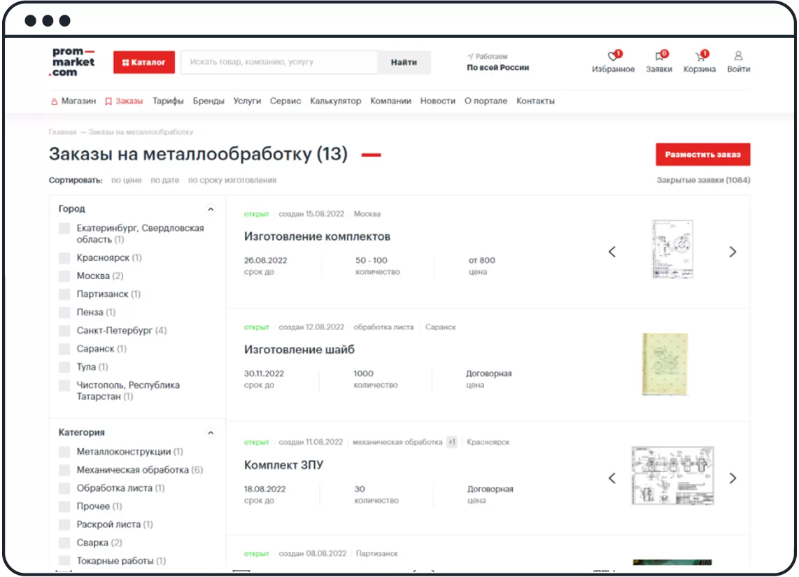
Task: Open the Новости menu item
Action: tap(438, 101)
